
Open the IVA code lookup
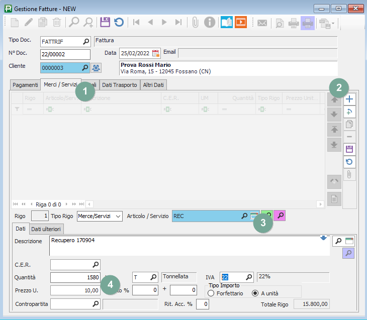pyautogui.click(x=249, y=277)
